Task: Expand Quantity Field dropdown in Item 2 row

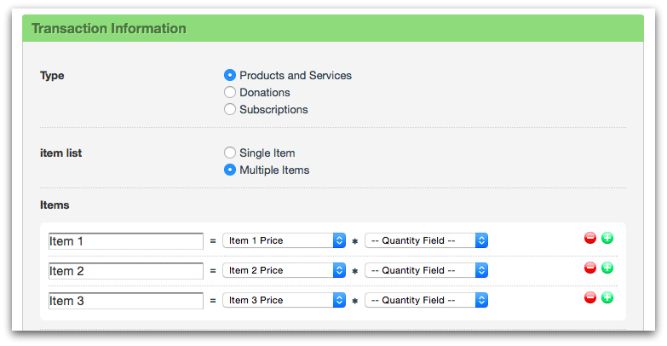Action: click(x=426, y=270)
